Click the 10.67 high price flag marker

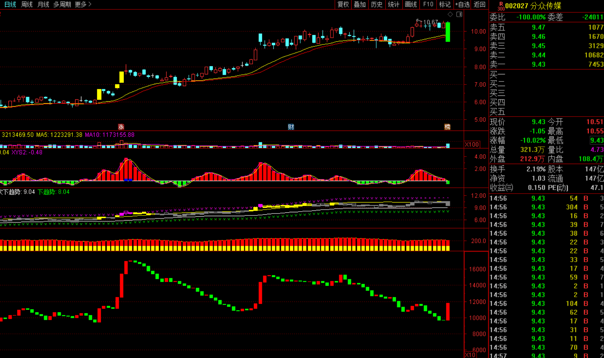pyautogui.click(x=428, y=22)
